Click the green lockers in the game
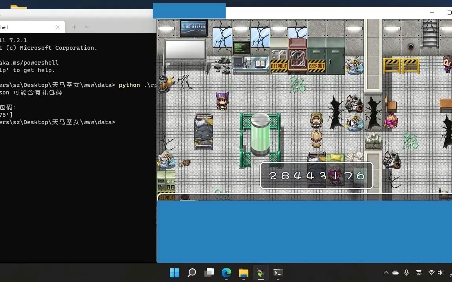The width and height of the screenshot is (452, 282). tap(326, 56)
